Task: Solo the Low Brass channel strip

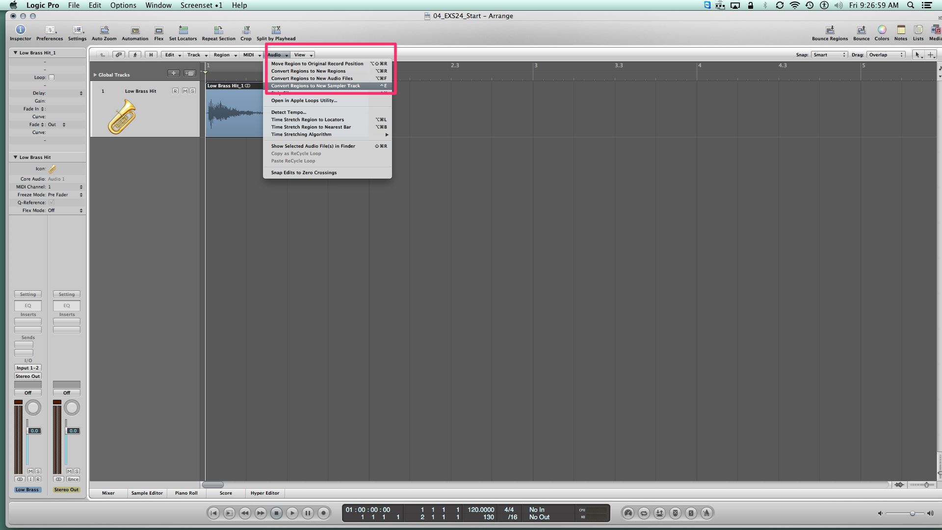Action: click(x=38, y=471)
